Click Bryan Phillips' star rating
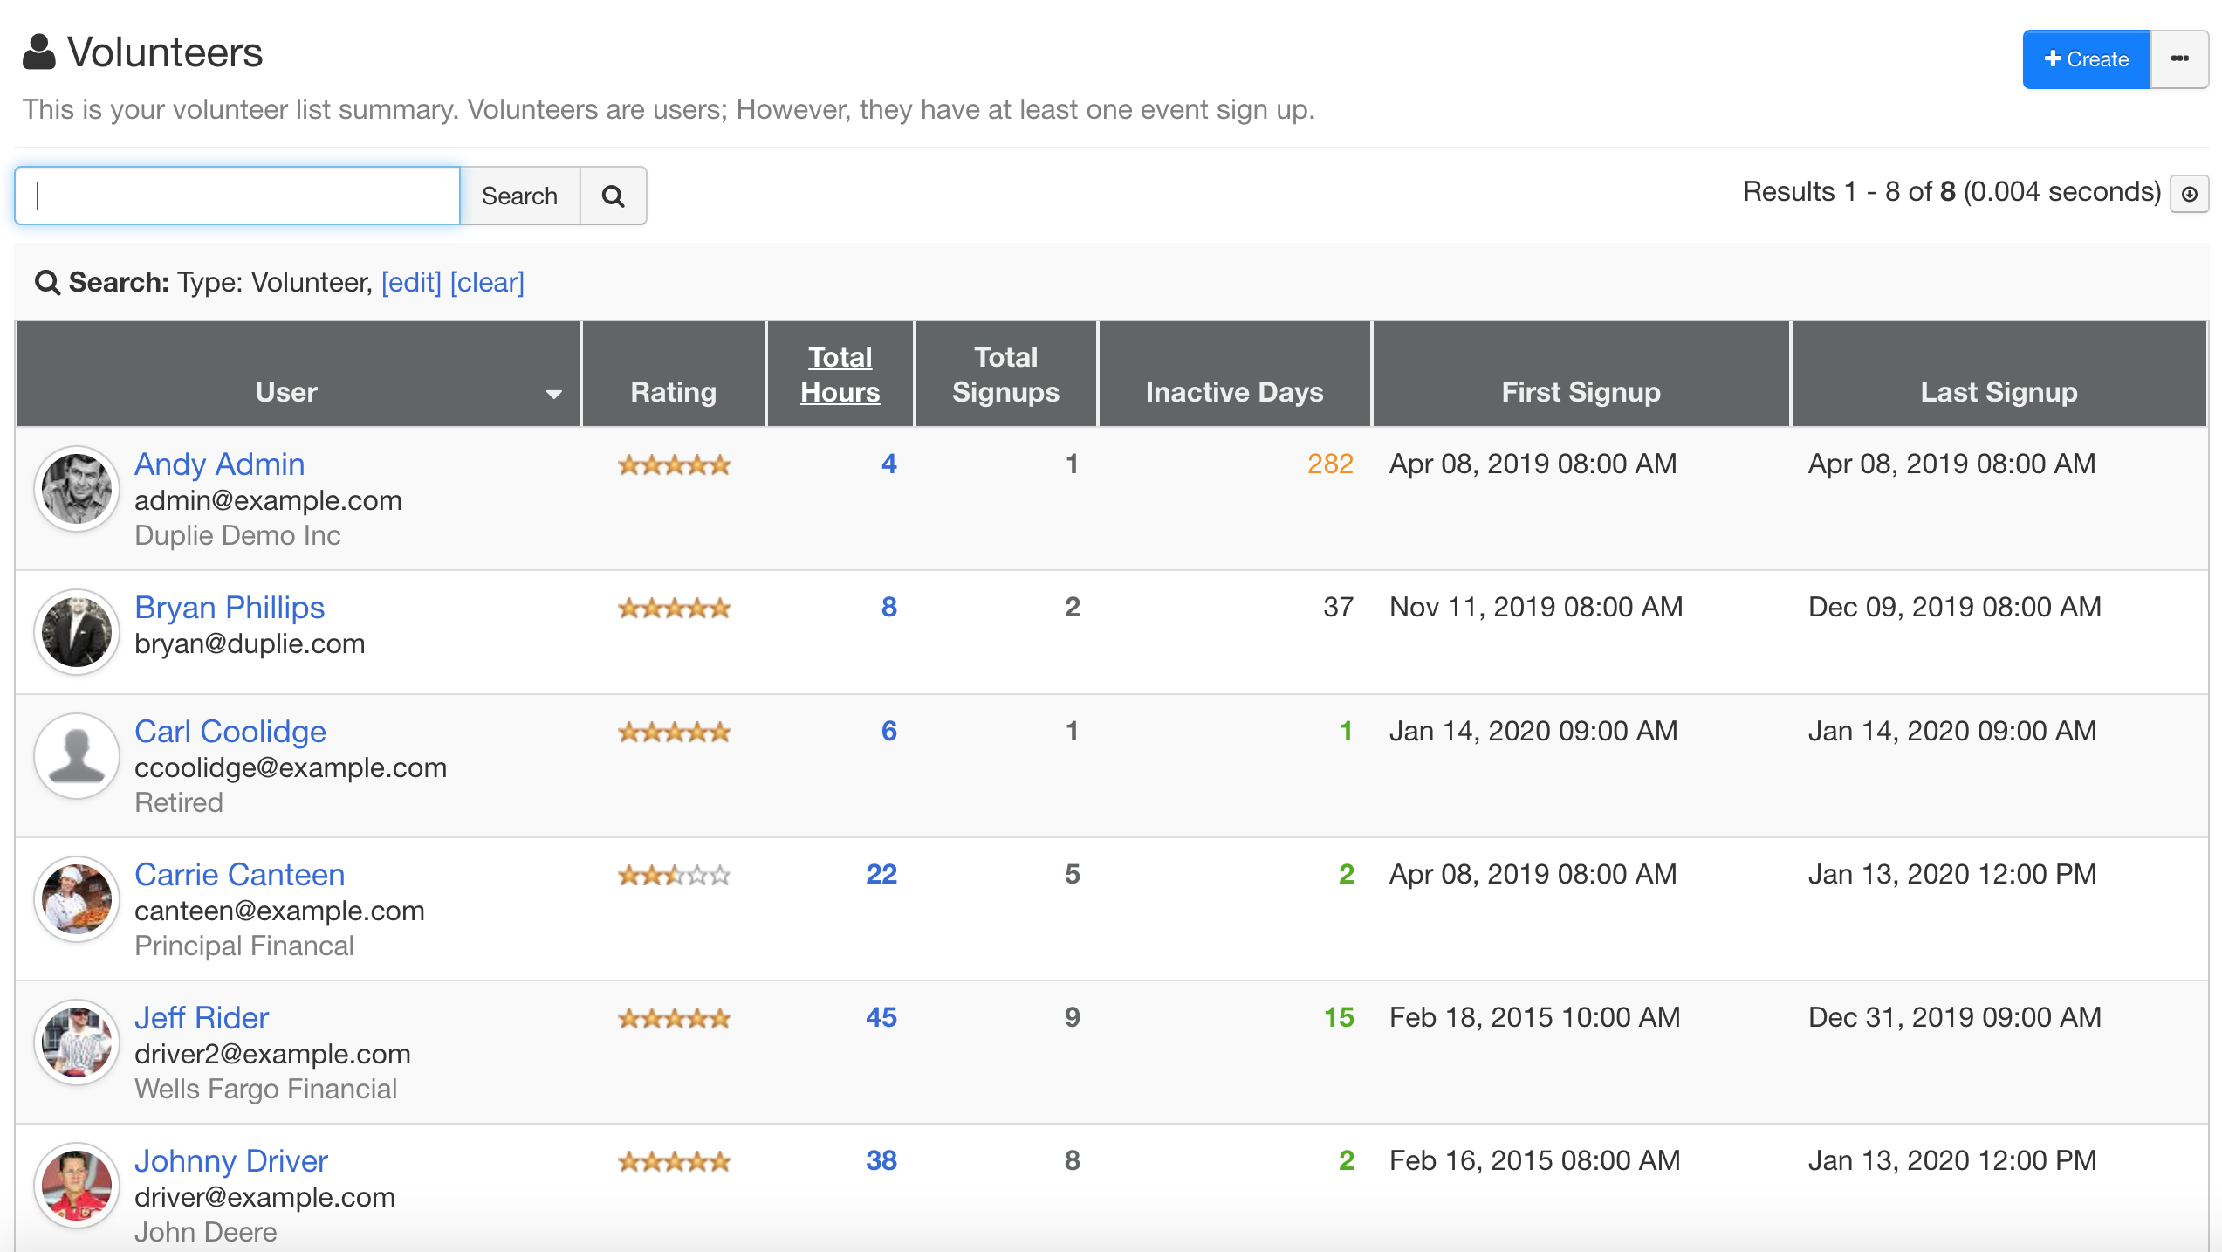Viewport: 2222px width, 1252px height. [674, 608]
